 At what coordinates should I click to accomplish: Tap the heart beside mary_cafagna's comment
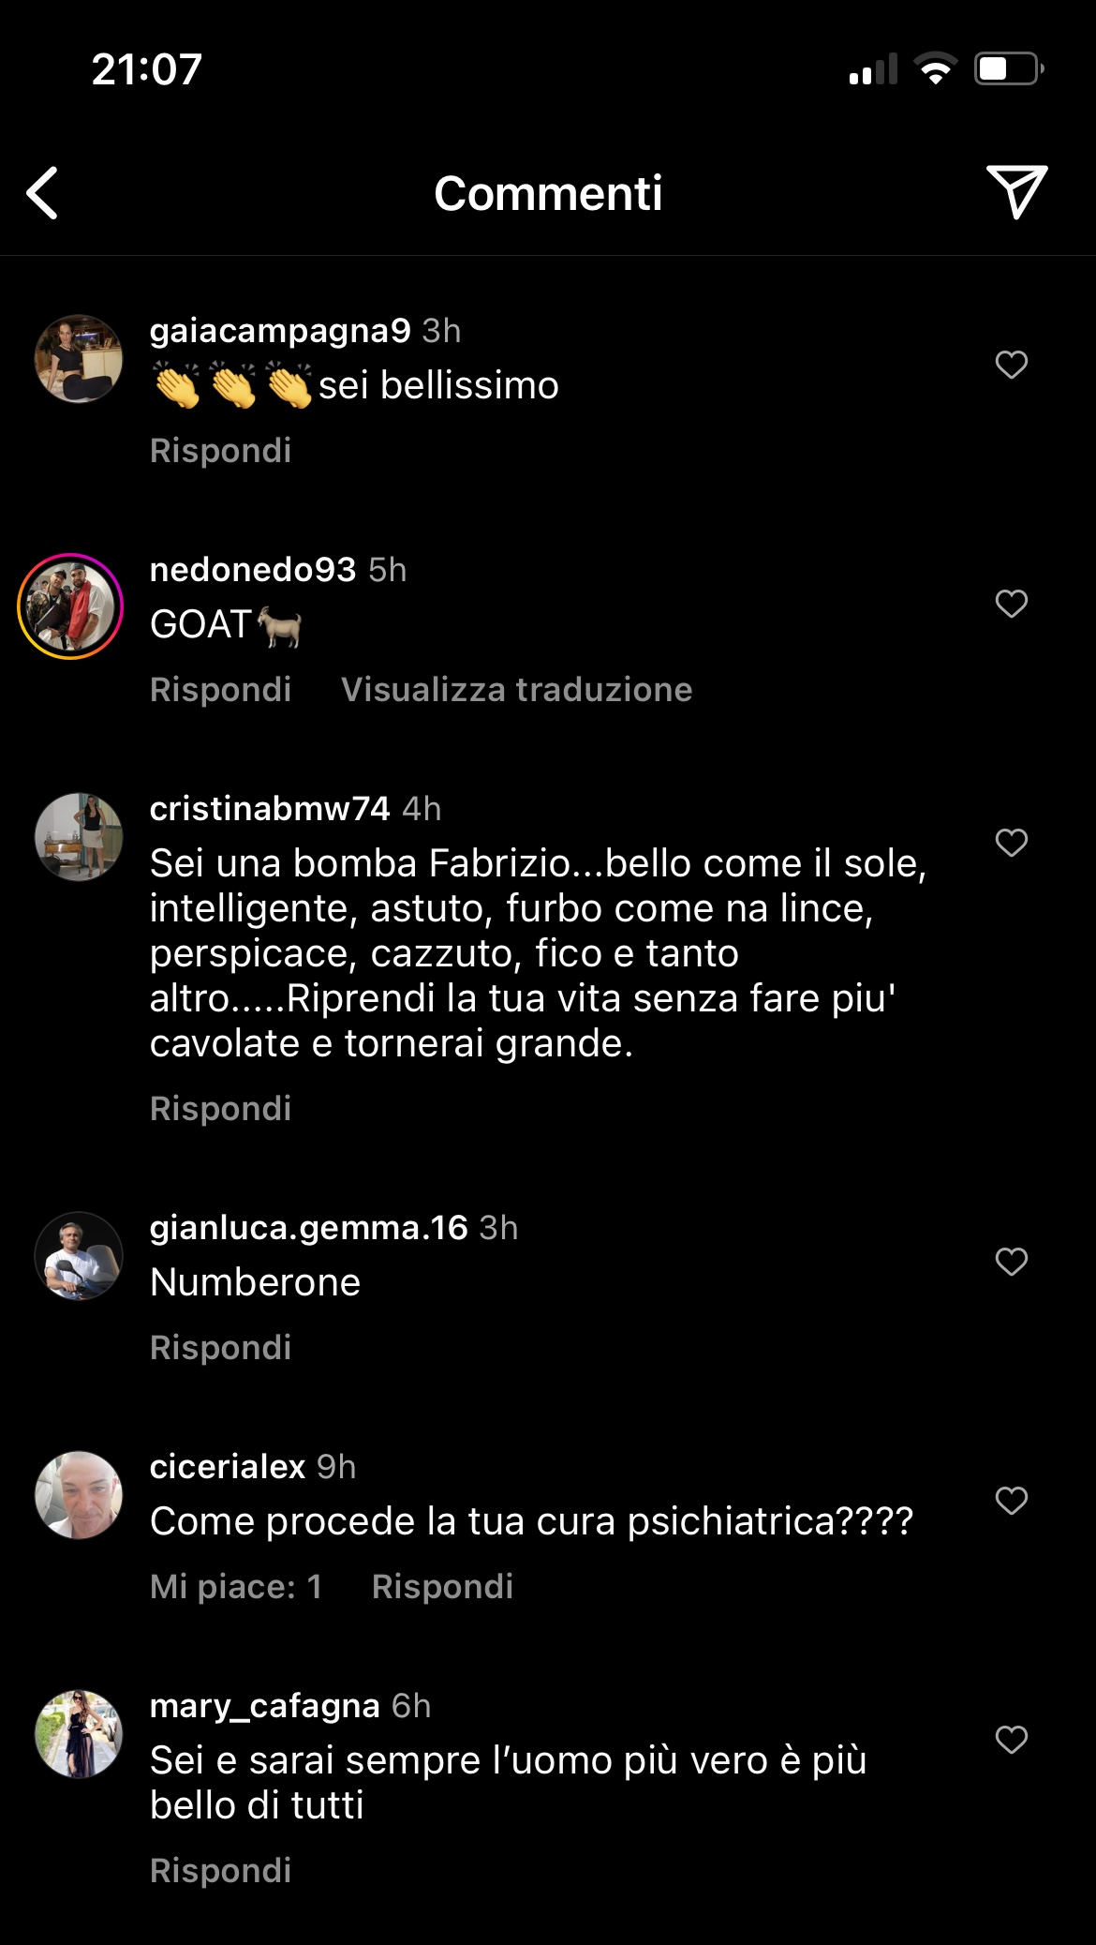point(1012,1739)
